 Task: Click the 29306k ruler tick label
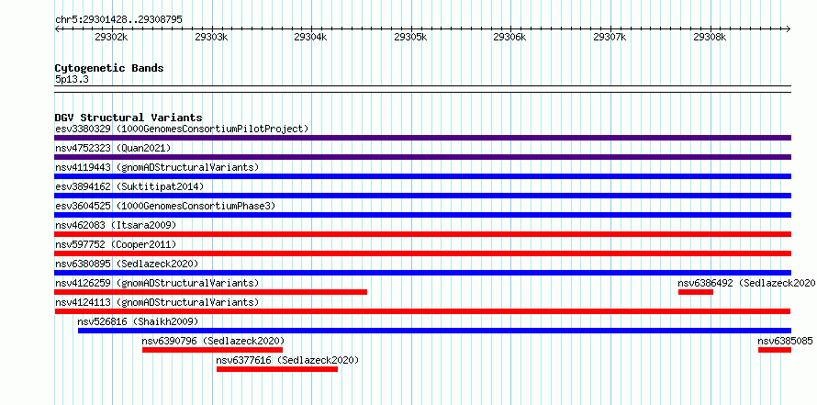click(x=510, y=38)
